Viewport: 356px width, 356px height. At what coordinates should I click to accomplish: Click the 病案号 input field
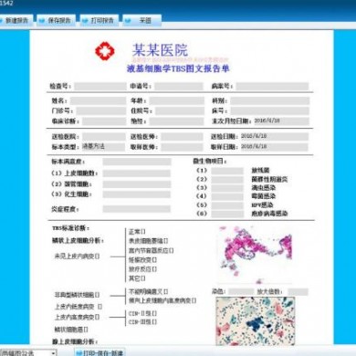[272, 87]
